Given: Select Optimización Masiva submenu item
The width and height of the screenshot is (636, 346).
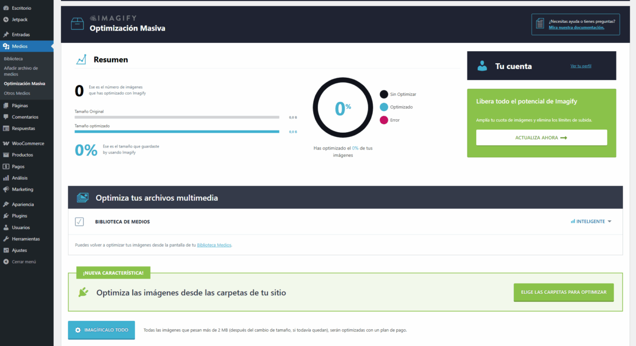Looking at the screenshot, I should (x=24, y=84).
